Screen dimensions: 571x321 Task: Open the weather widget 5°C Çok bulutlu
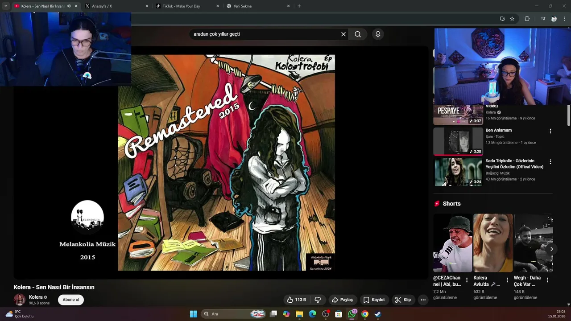20,314
